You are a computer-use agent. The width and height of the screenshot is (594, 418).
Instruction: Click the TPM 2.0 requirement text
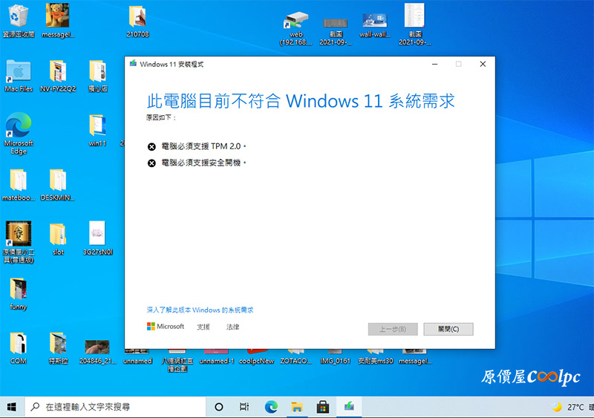coord(203,146)
